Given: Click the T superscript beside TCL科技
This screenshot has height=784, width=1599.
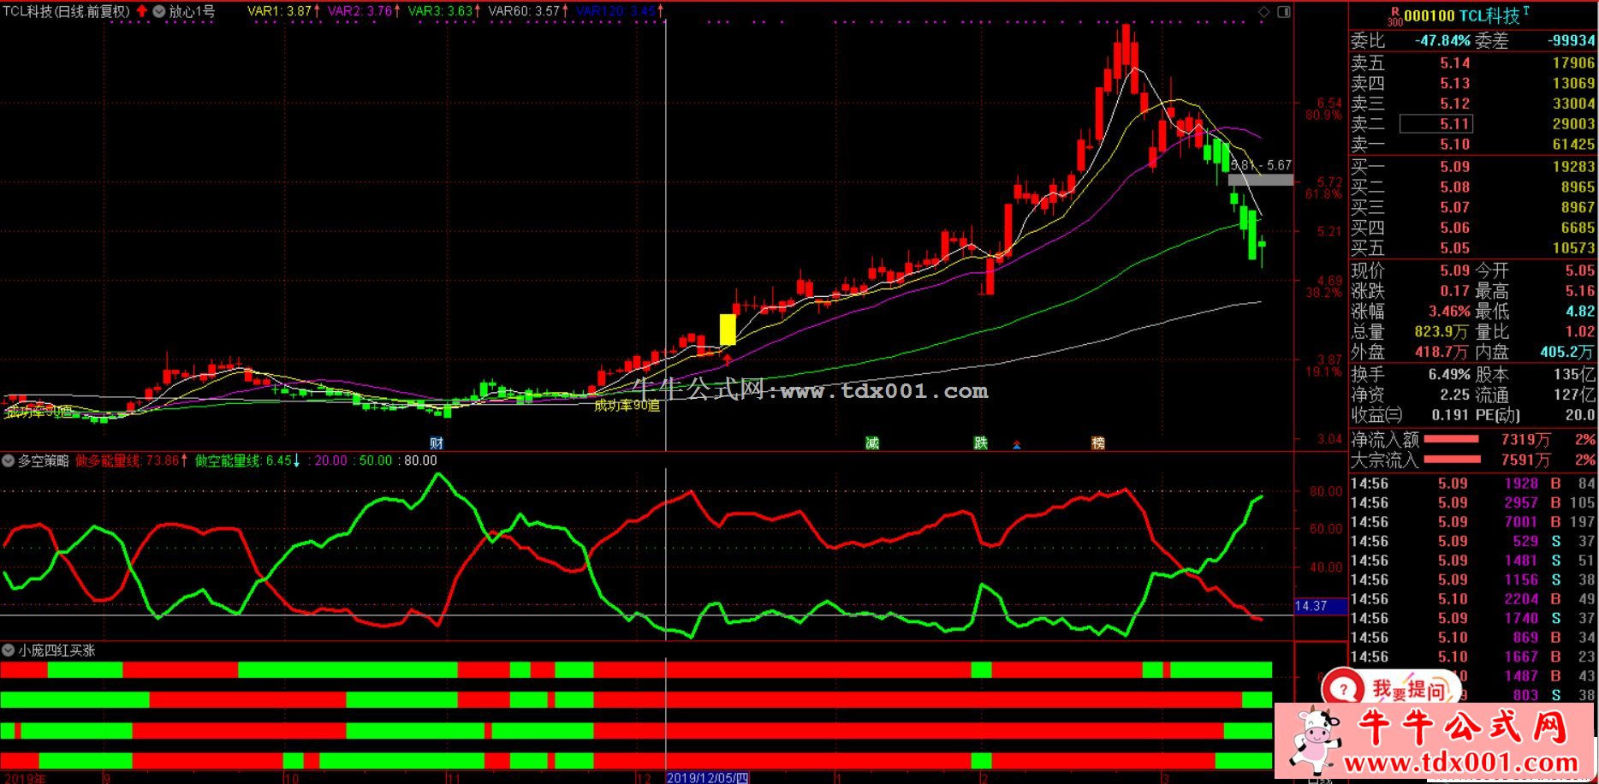Looking at the screenshot, I should coord(1526,10).
